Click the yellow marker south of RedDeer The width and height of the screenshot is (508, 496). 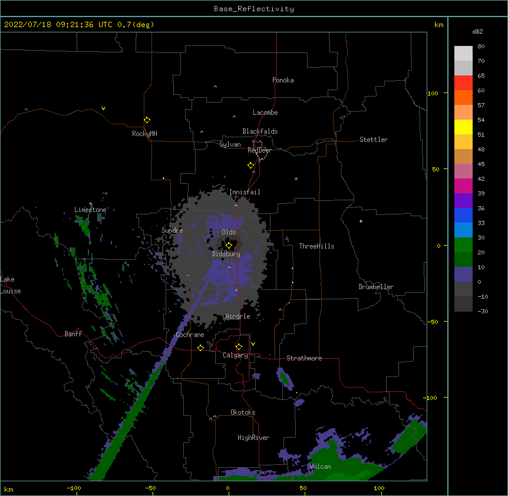pyautogui.click(x=251, y=166)
